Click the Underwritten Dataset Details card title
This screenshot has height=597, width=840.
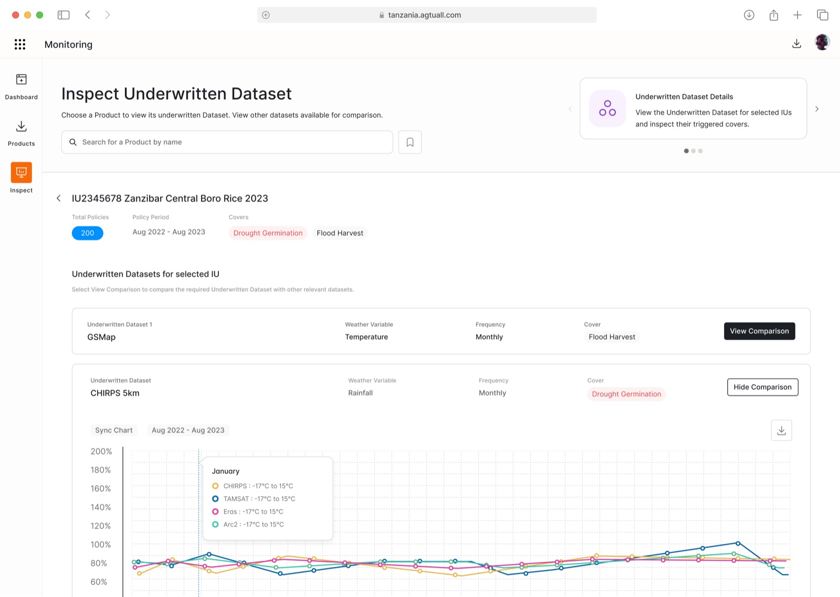[684, 97]
